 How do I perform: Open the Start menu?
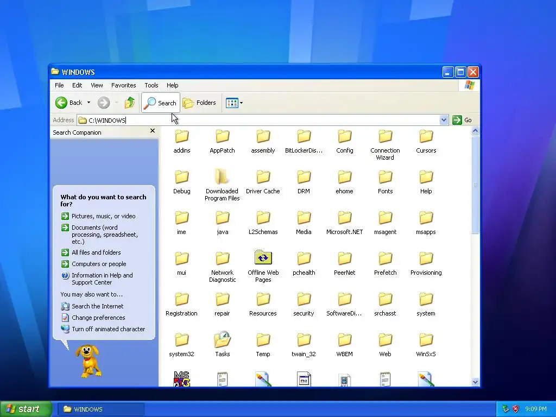26,409
